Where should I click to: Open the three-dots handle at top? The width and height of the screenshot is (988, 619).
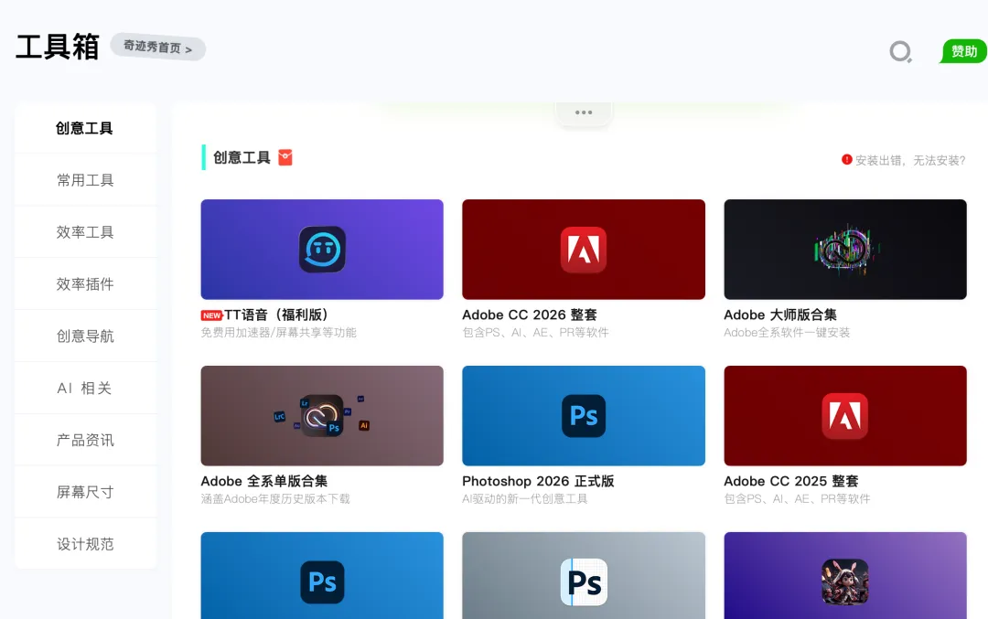point(584,112)
